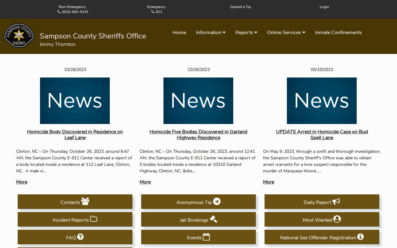The image size is (397, 248).
Task: Click the Daily Report megaphone icon
Action: [336, 201]
